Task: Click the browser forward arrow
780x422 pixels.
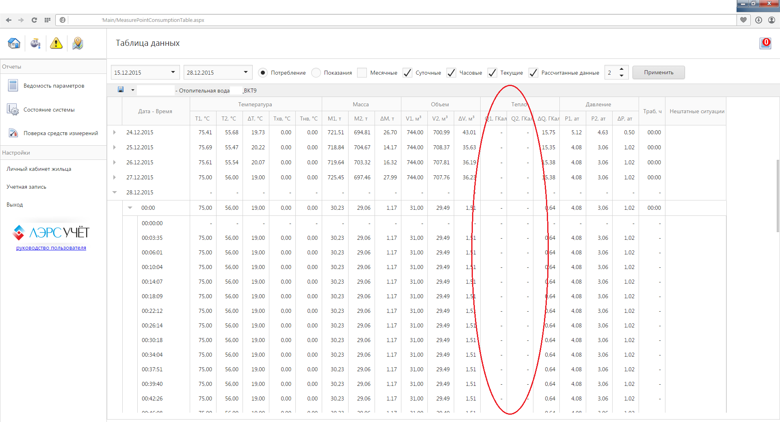Action: (x=21, y=20)
